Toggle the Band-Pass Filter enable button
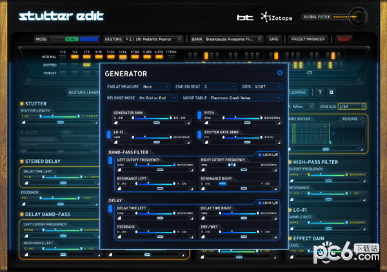Viewport: 387px width, 272px height. (x=110, y=160)
